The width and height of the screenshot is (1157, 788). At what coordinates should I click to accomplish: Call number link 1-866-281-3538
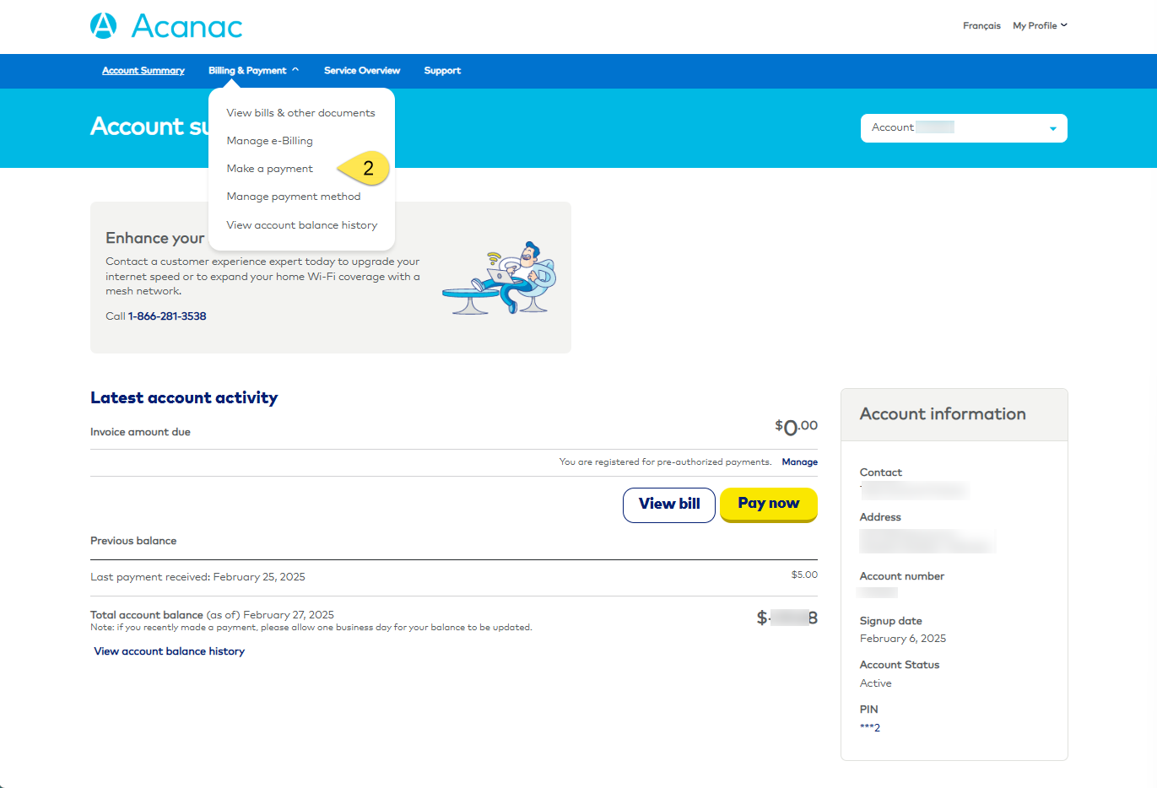[x=167, y=316]
